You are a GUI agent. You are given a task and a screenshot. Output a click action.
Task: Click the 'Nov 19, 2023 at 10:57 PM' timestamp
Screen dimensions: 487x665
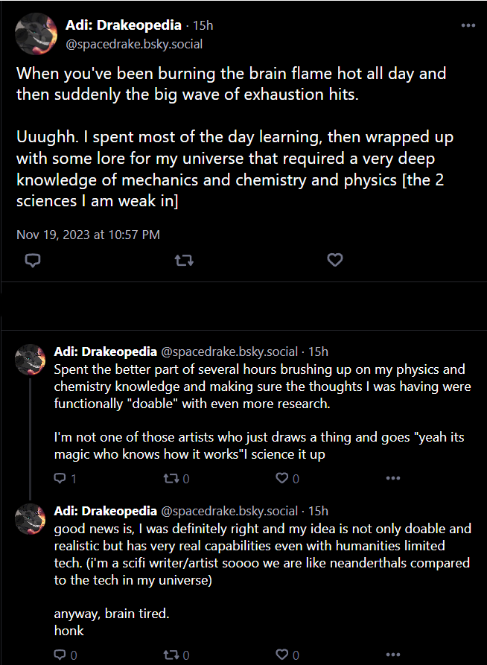pyautogui.click(x=88, y=235)
